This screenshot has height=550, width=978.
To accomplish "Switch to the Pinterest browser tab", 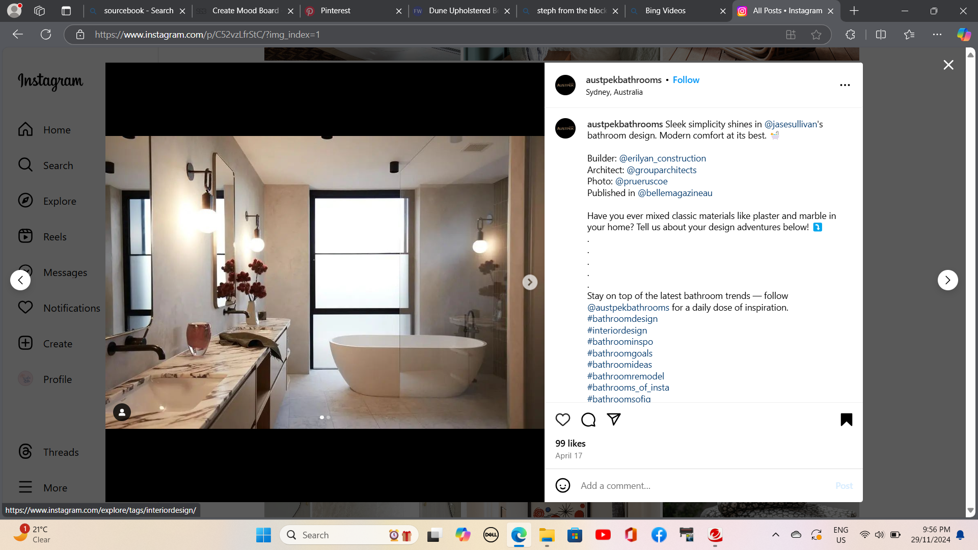I will pos(335,11).
